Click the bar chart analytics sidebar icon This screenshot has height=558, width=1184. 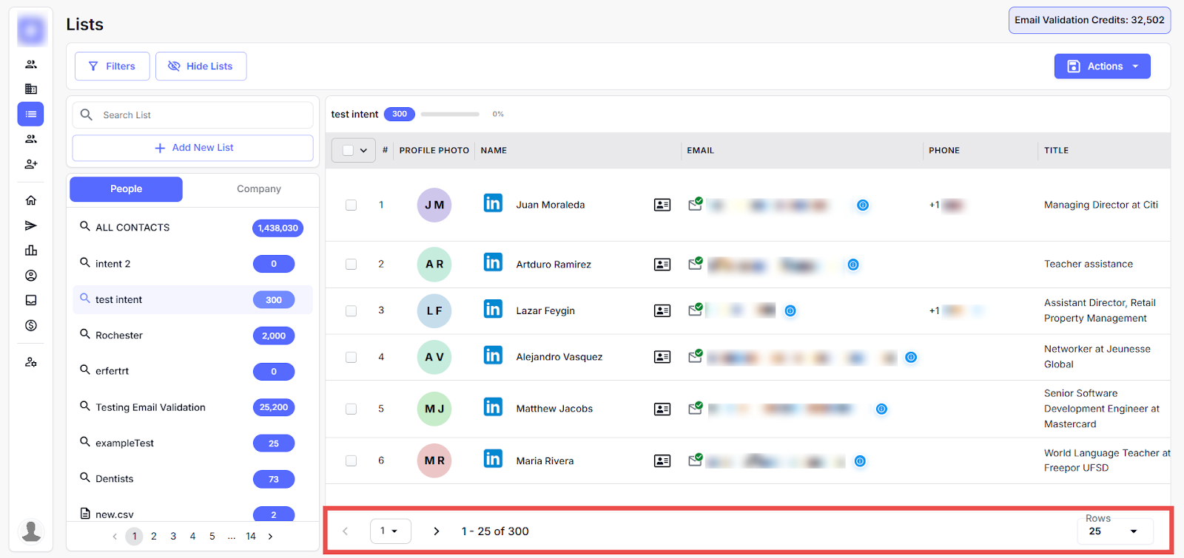point(31,251)
